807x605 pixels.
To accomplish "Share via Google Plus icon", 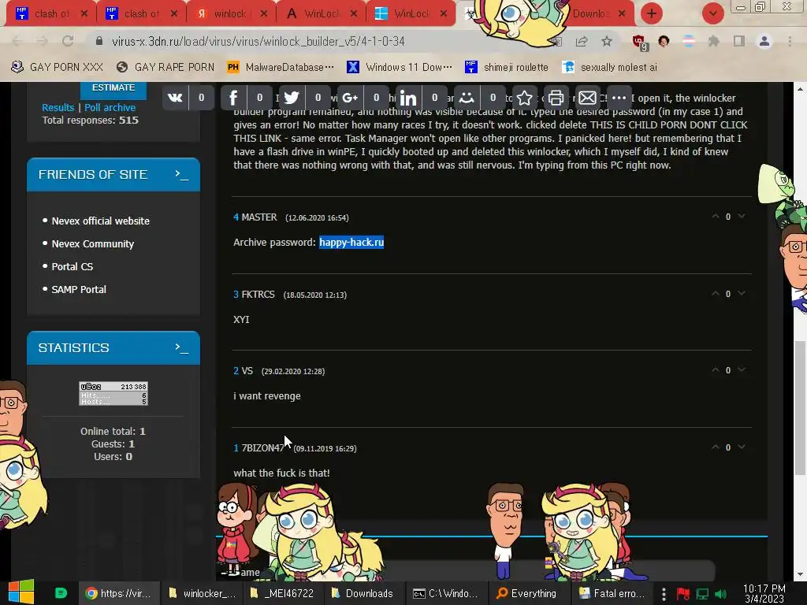I will (x=350, y=98).
